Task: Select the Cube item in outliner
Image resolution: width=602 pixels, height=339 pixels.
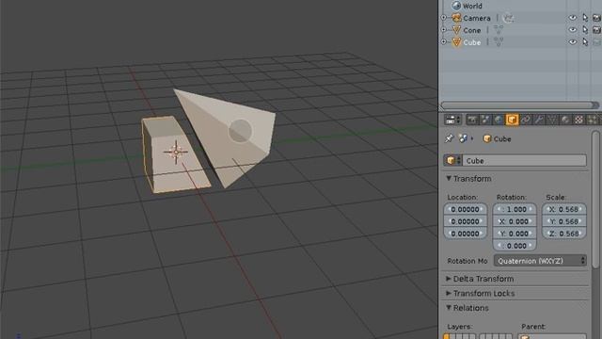Action: [472, 42]
